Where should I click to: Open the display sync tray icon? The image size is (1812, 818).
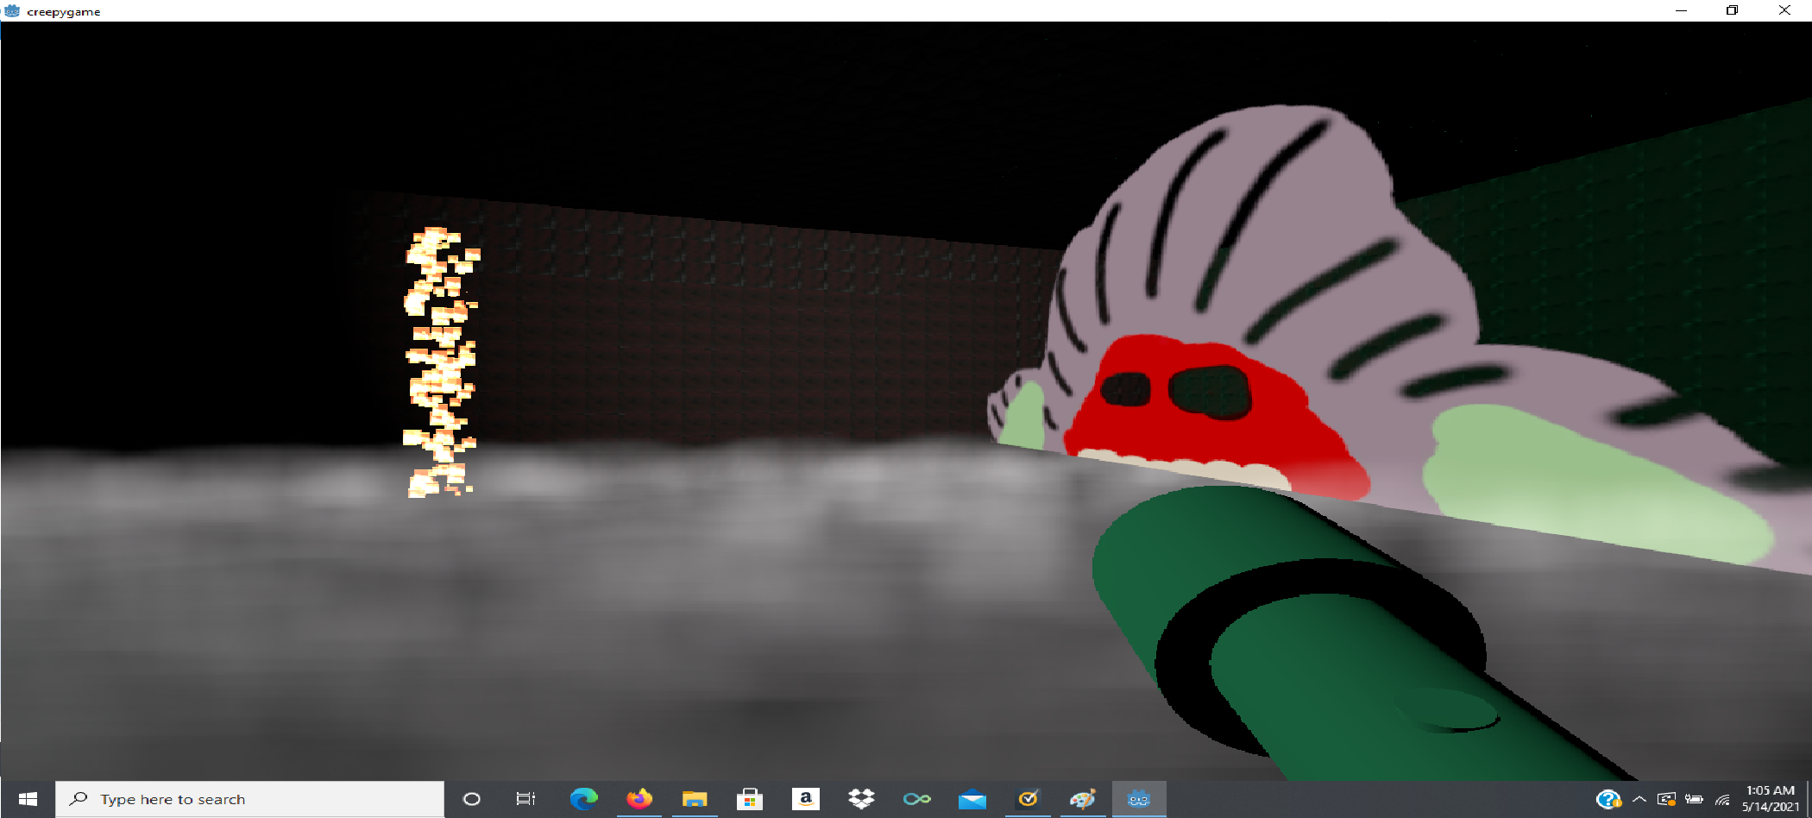[1667, 799]
